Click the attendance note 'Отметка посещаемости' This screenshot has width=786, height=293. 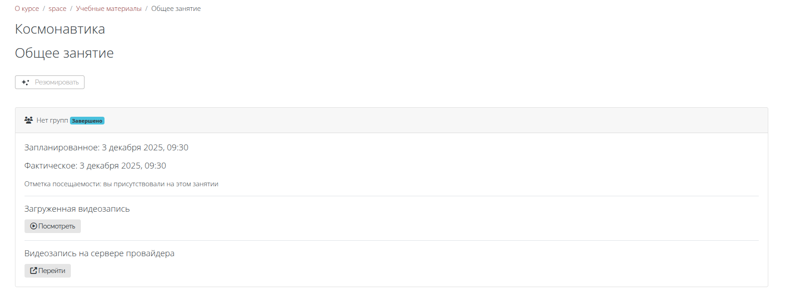click(x=121, y=184)
